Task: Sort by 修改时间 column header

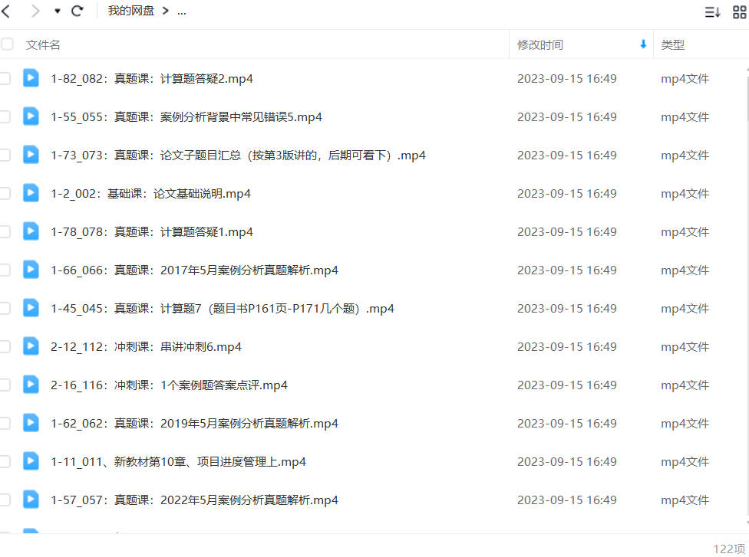Action: (539, 45)
